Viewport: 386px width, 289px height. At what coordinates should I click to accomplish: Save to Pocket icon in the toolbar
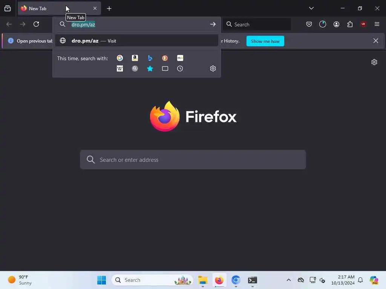click(x=309, y=24)
